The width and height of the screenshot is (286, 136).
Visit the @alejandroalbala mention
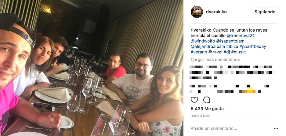pyautogui.click(x=208, y=46)
